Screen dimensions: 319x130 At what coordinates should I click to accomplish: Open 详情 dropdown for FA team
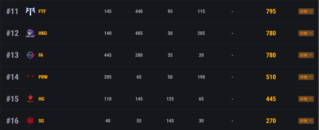tap(306, 55)
